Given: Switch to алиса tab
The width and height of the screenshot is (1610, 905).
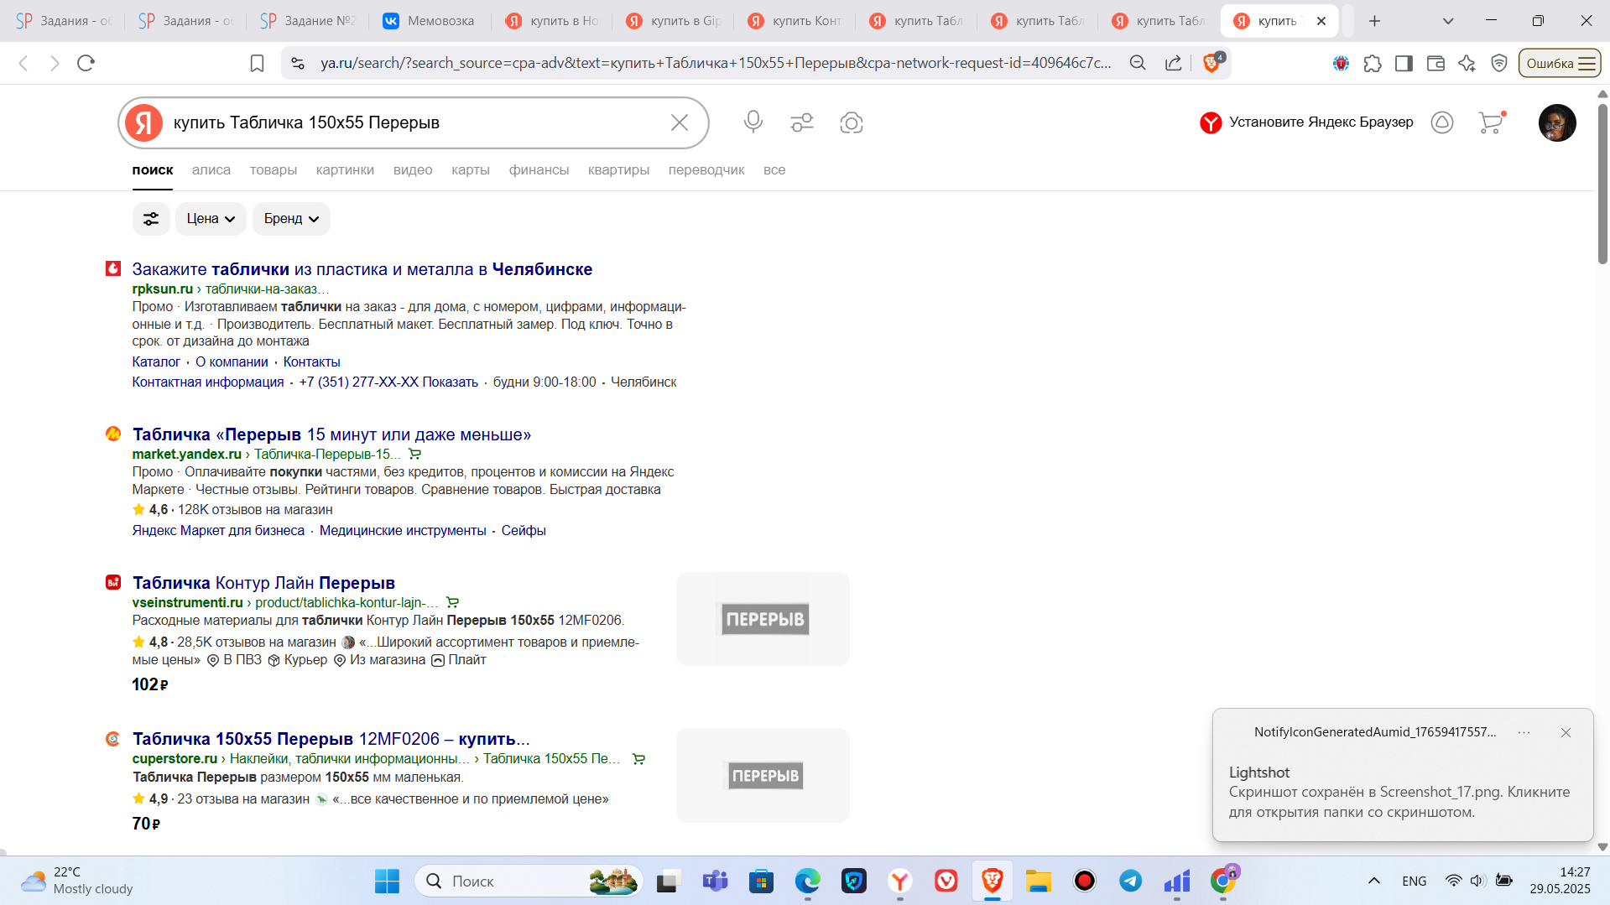Looking at the screenshot, I should [211, 169].
